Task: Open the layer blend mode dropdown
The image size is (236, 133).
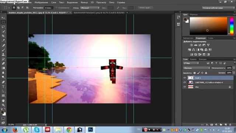Action: tap(197, 68)
